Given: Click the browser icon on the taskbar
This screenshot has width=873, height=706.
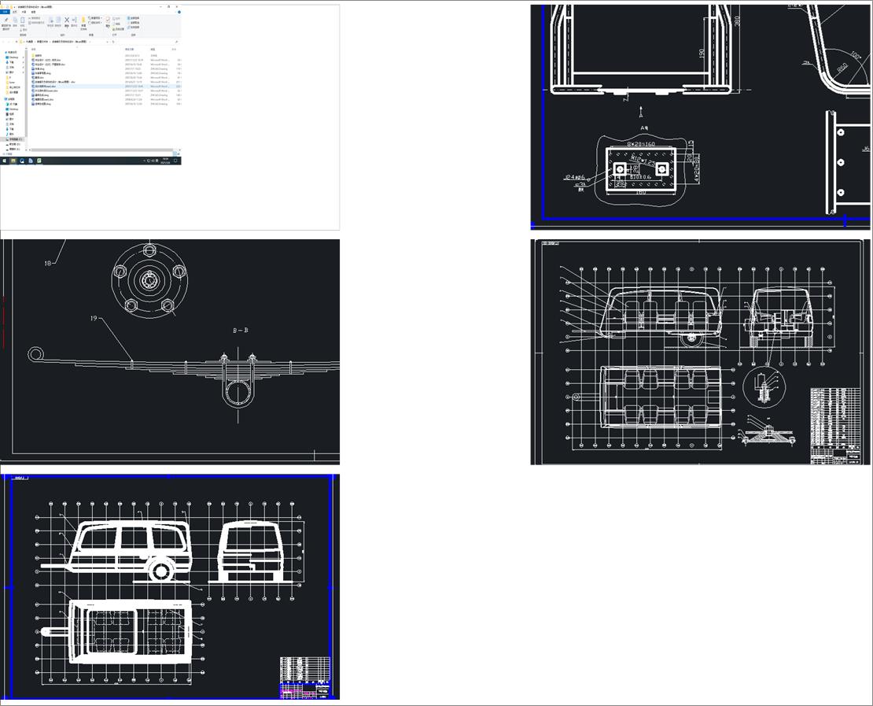Looking at the screenshot, I should click(x=22, y=161).
